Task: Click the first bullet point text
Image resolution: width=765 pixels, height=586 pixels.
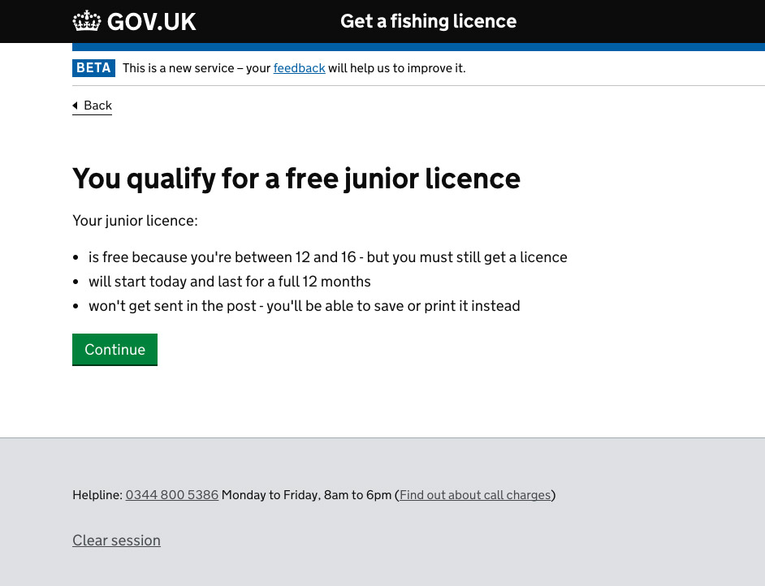Action: (328, 256)
